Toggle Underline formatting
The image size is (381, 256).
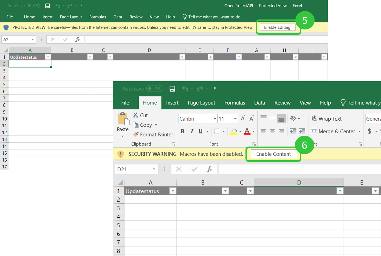click(201, 131)
